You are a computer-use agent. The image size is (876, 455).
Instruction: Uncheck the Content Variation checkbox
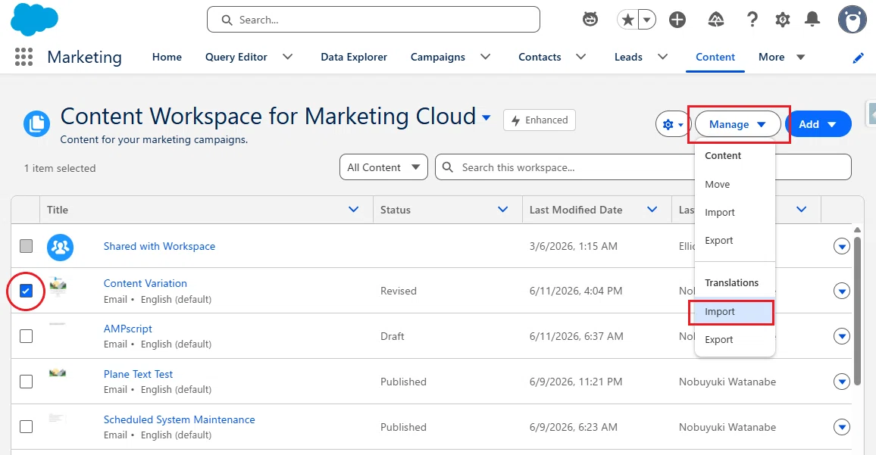point(27,290)
